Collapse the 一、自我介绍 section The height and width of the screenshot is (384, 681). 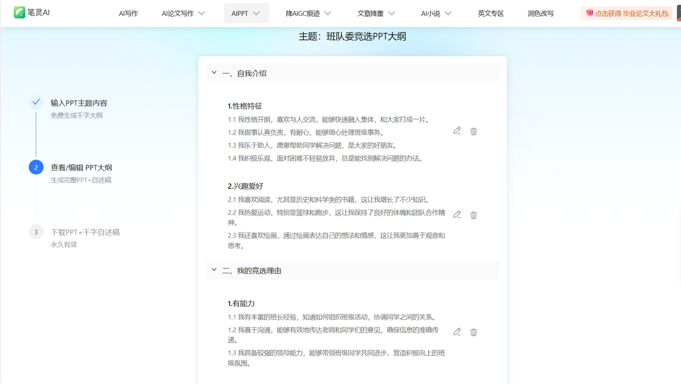(x=214, y=73)
